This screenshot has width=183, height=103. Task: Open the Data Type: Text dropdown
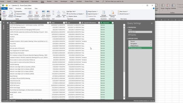[x=71, y=11]
